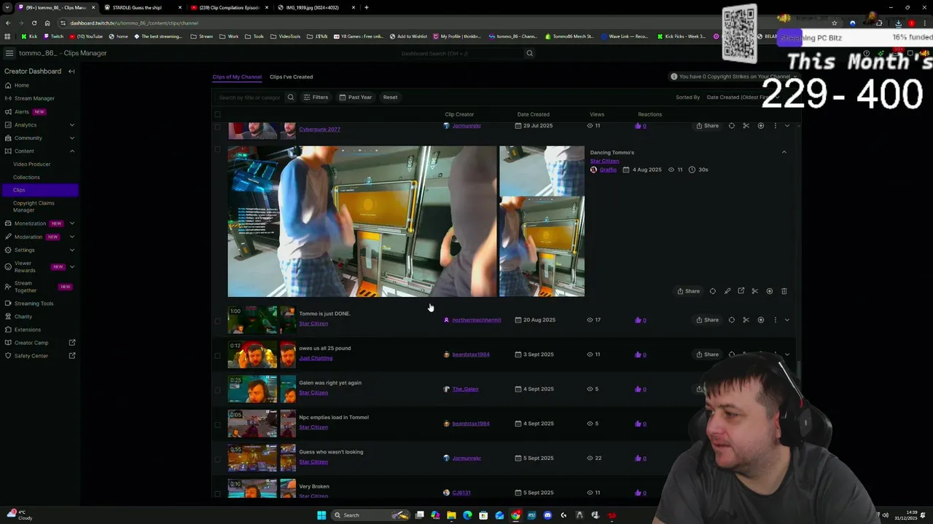The height and width of the screenshot is (524, 933).
Task: Click the dashboard search magnifier icon in header
Action: 530,53
